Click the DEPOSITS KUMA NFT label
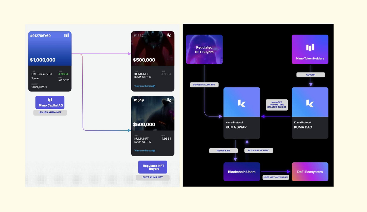This screenshot has height=212, width=367. 204,85
